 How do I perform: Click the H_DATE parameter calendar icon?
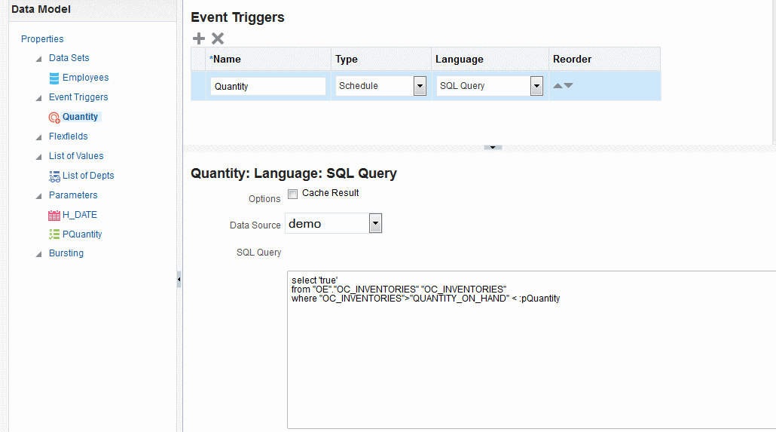pos(54,215)
